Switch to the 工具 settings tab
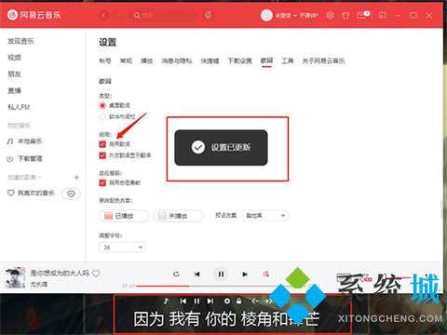 coord(288,60)
